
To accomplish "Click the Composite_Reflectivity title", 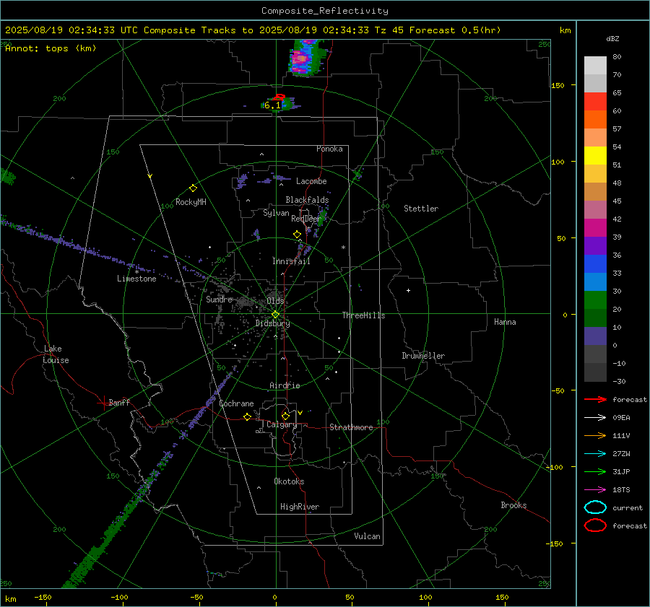I will 325,11.
